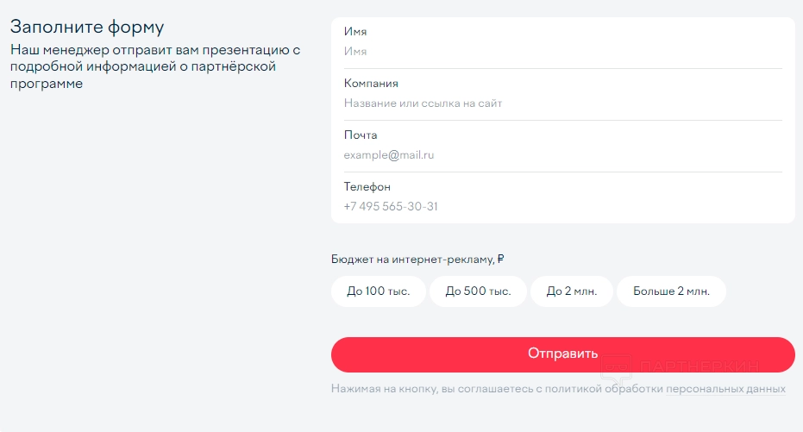Click the 'Почта' field label

[x=361, y=135]
